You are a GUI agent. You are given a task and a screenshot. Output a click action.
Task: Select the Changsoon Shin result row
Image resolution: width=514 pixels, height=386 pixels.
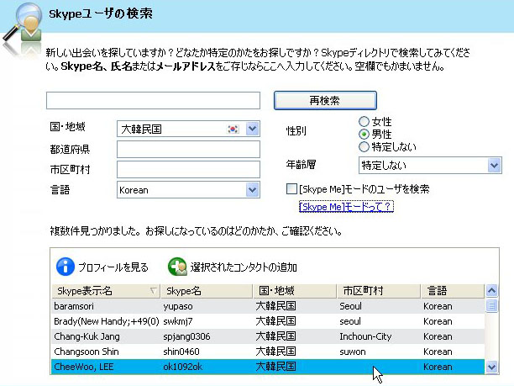tap(268, 352)
